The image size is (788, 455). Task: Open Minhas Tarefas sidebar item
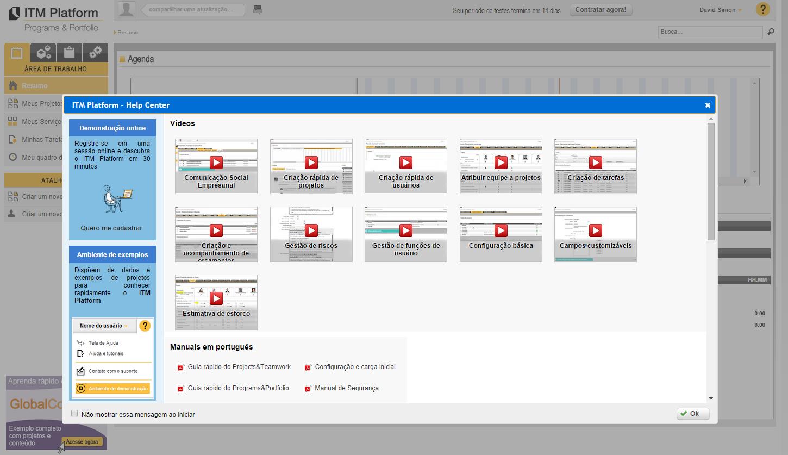34,140
